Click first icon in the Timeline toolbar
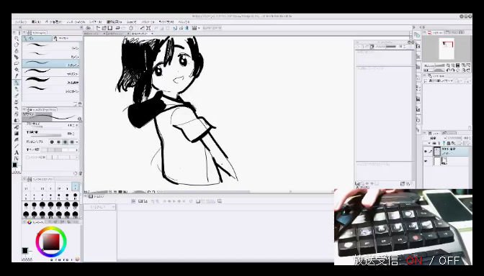 (x=133, y=201)
